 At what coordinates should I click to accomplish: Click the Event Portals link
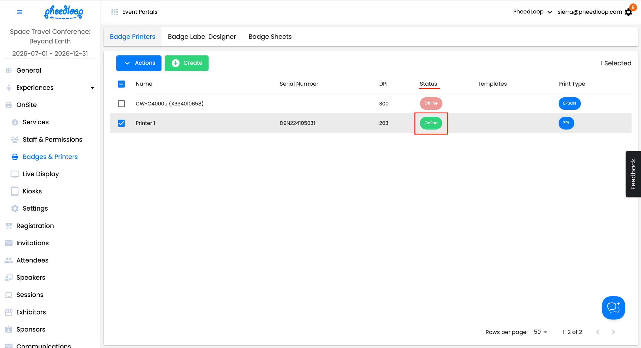coord(140,12)
